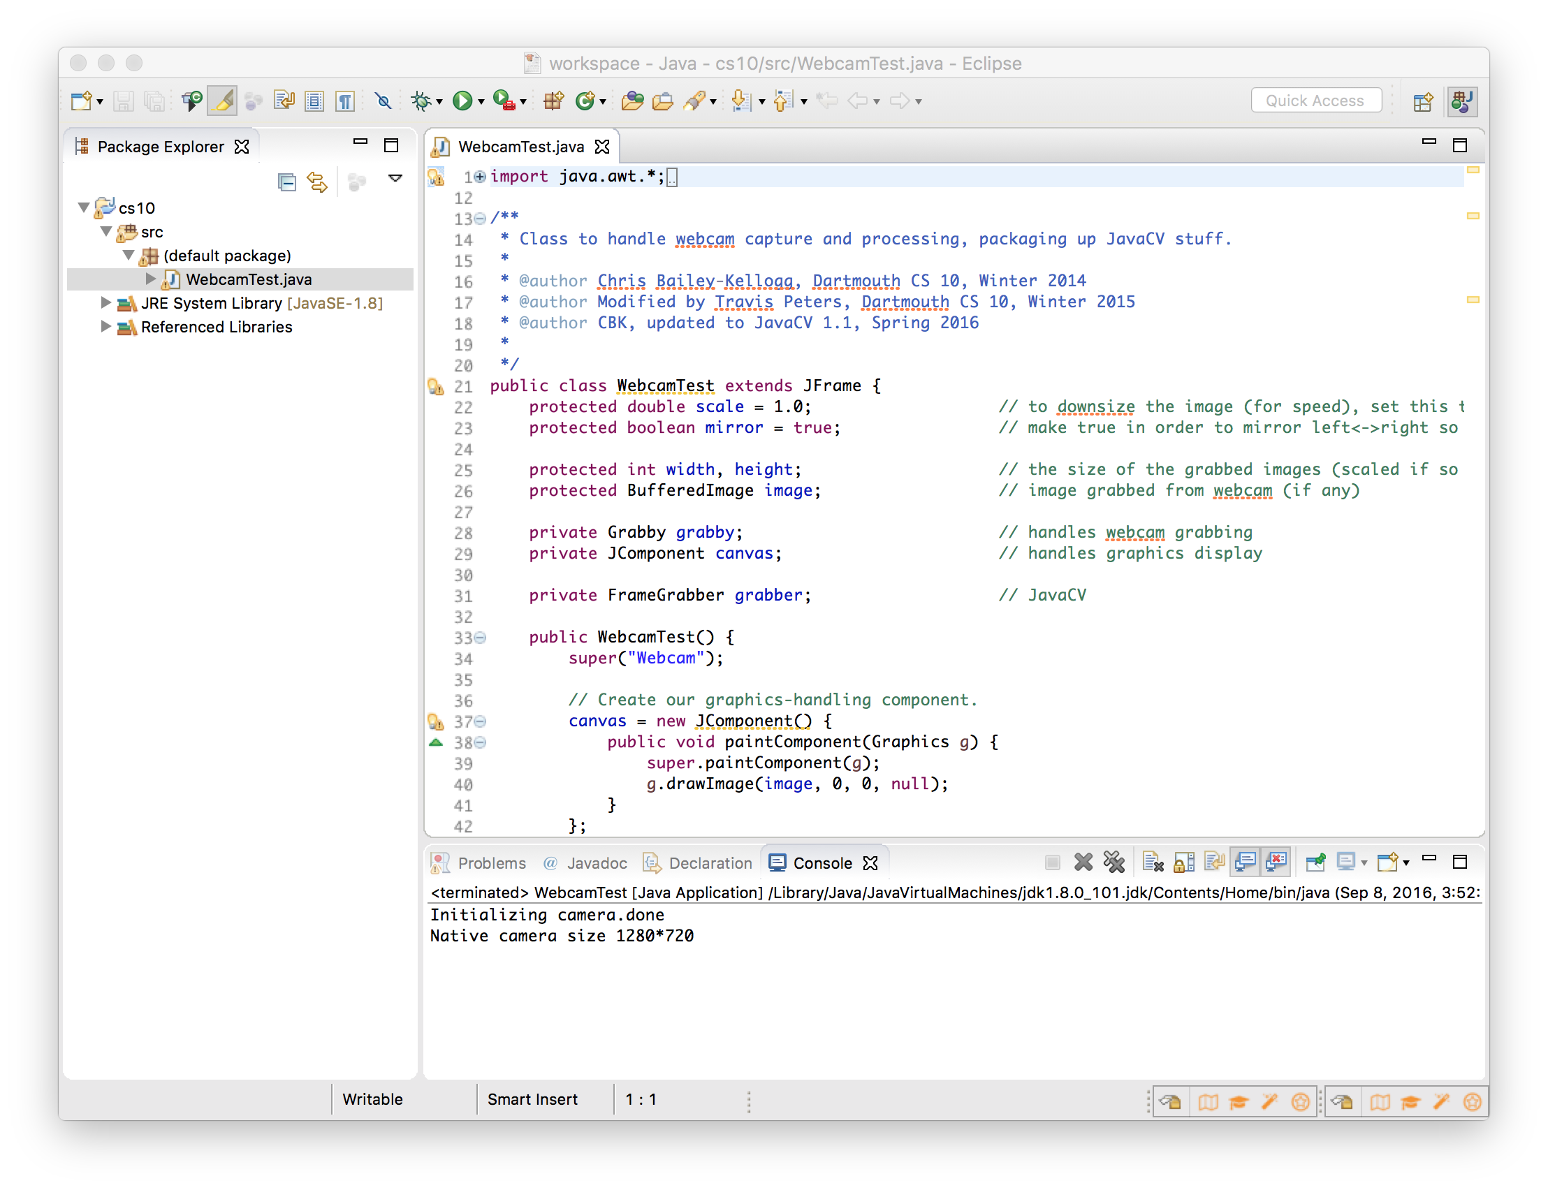Click the Quick Access search field
Image resolution: width=1548 pixels, height=1190 pixels.
[1315, 101]
